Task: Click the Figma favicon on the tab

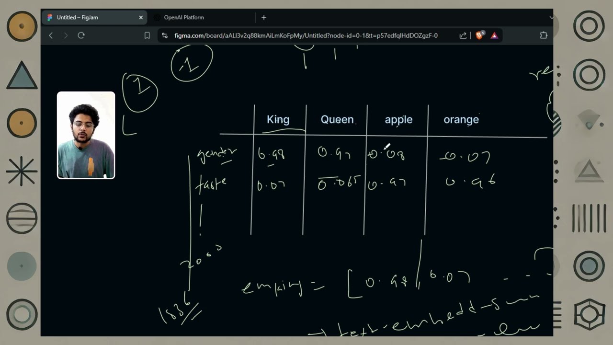Action: click(50, 17)
